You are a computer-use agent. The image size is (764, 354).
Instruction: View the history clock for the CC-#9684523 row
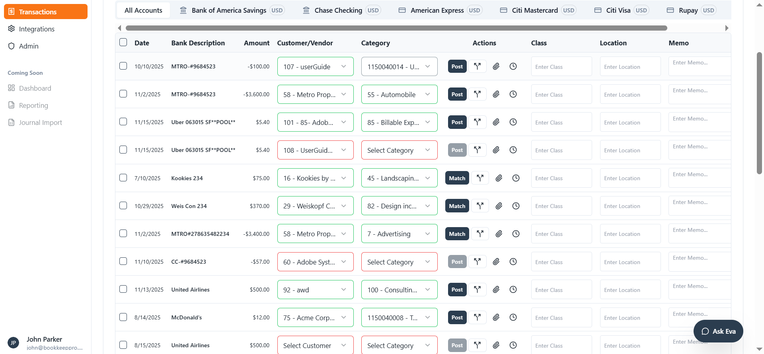click(x=513, y=262)
